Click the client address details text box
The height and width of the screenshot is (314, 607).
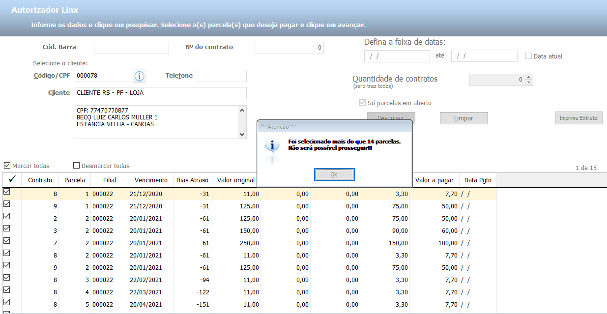[x=156, y=122]
